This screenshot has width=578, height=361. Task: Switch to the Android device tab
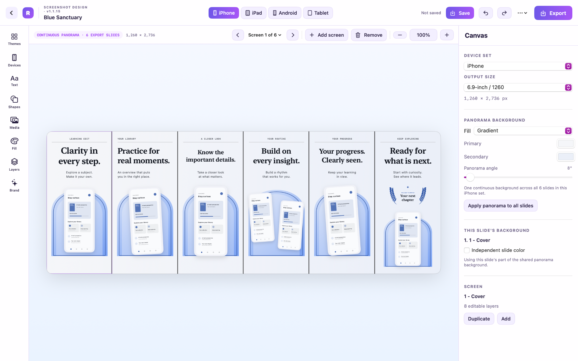(285, 13)
